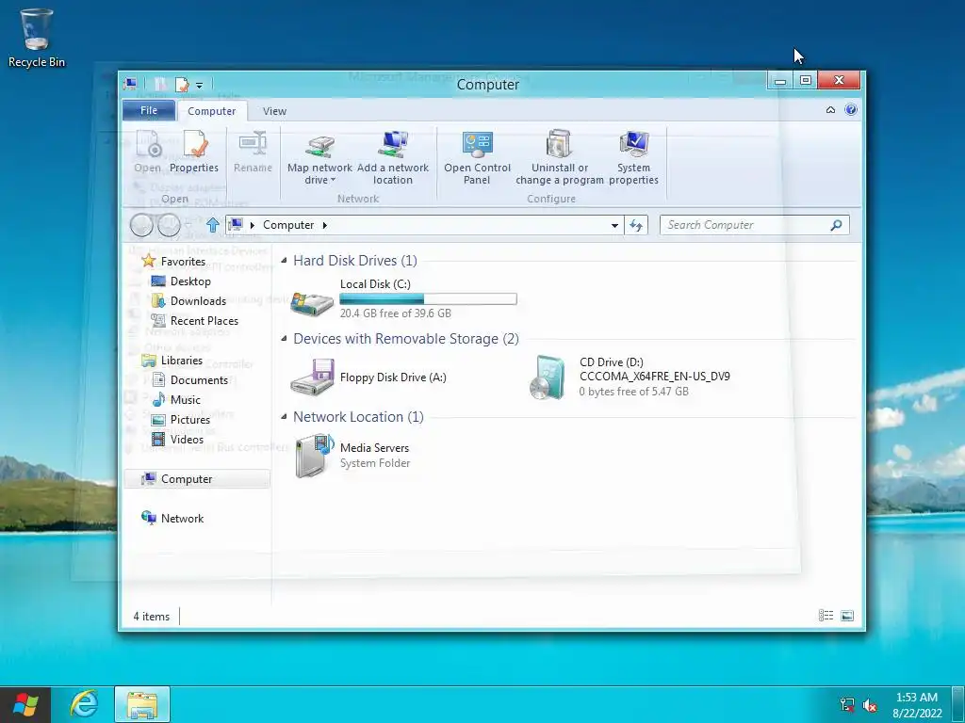Open Map network drive
The height and width of the screenshot is (723, 965).
(x=319, y=158)
